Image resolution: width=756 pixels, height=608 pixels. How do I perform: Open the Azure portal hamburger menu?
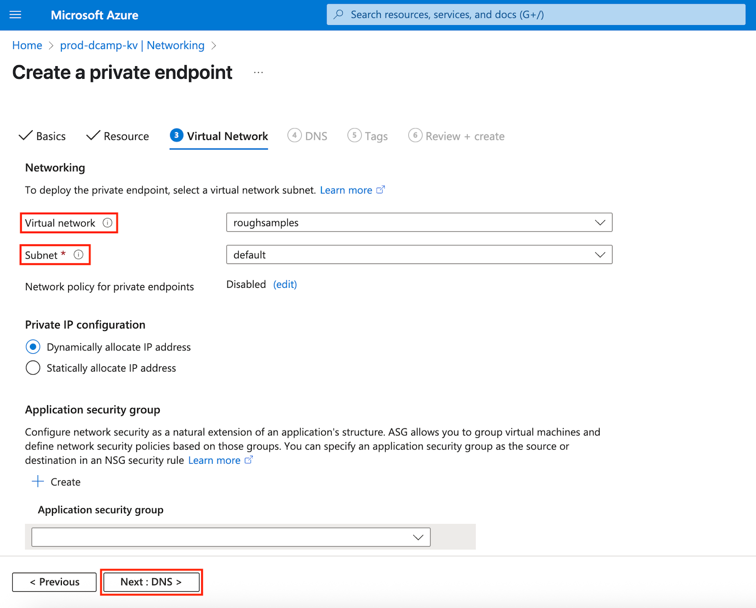coord(15,15)
